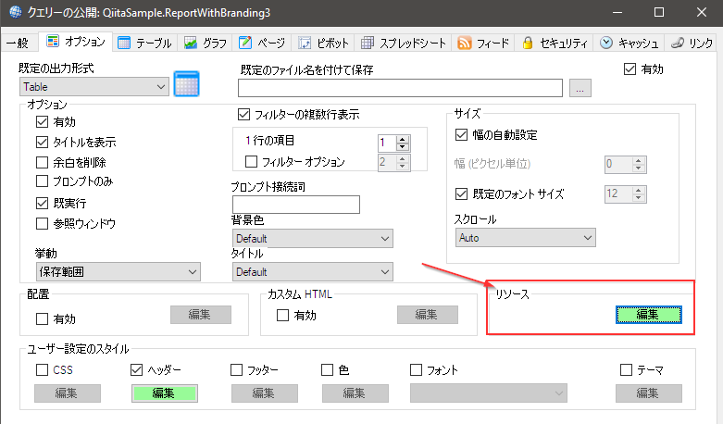Screen dimensions: 723x424
Task: Enable the フィルター オプション checkbox
Action: [251, 162]
